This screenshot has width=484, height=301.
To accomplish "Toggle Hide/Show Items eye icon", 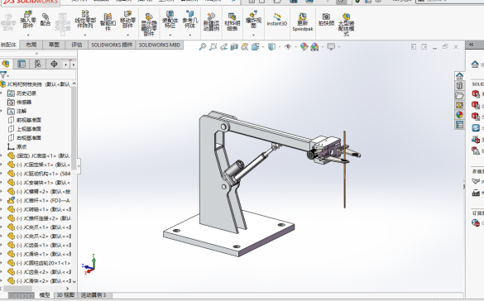I will click(288, 46).
